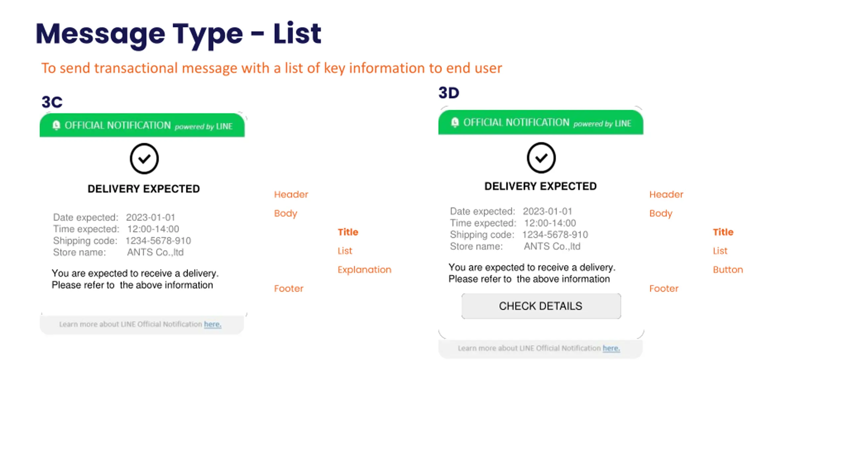Select the "Header" label beside the 3C card
Viewport: 847px width, 476px height.
pos(291,194)
